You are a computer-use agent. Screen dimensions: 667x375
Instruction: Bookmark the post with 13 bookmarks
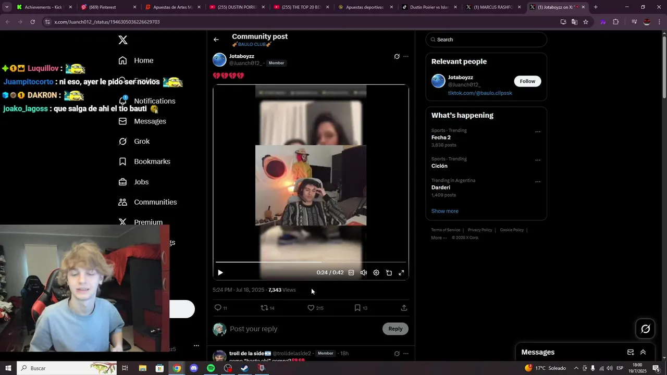click(361, 308)
